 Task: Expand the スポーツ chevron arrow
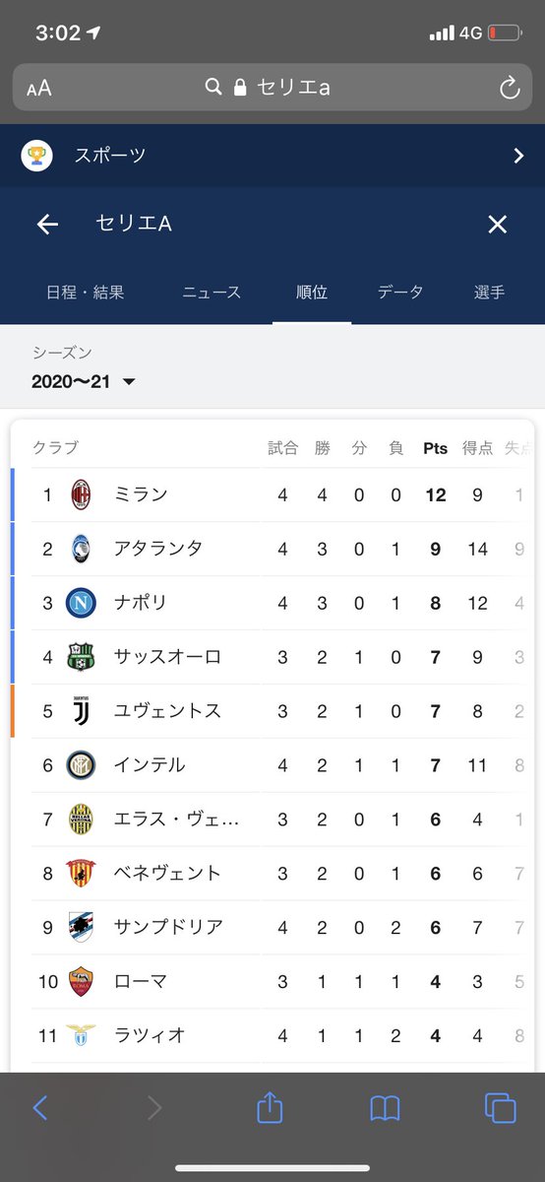coord(518,156)
